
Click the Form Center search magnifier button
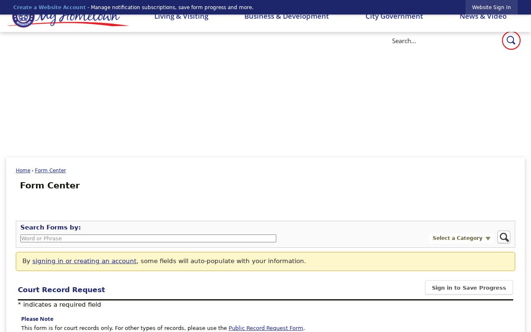(x=504, y=237)
